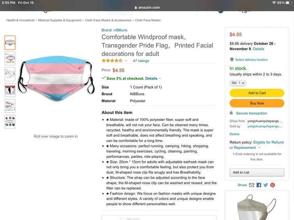
Task: Share product on Pinterest
Action: (x=273, y=185)
